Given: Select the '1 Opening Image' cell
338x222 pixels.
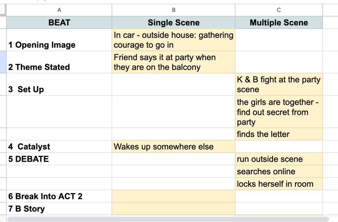Looking at the screenshot, I should coord(59,40).
